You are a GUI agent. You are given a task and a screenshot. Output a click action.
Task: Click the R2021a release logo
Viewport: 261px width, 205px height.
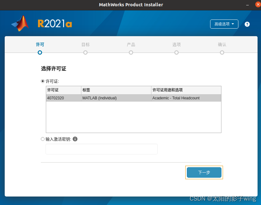click(x=55, y=24)
